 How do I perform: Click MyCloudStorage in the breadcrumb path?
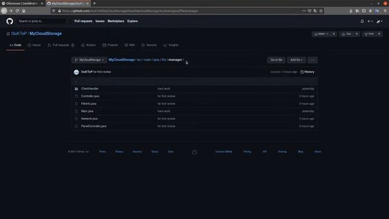[122, 60]
